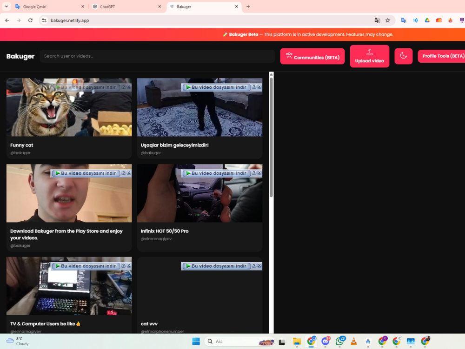Open the flame extension icon
The width and height of the screenshot is (465, 349).
(450, 20)
